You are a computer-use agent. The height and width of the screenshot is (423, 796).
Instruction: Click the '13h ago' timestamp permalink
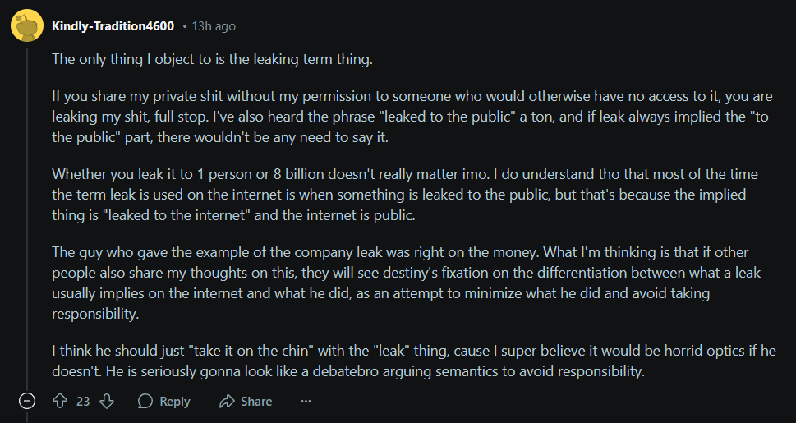pos(214,26)
